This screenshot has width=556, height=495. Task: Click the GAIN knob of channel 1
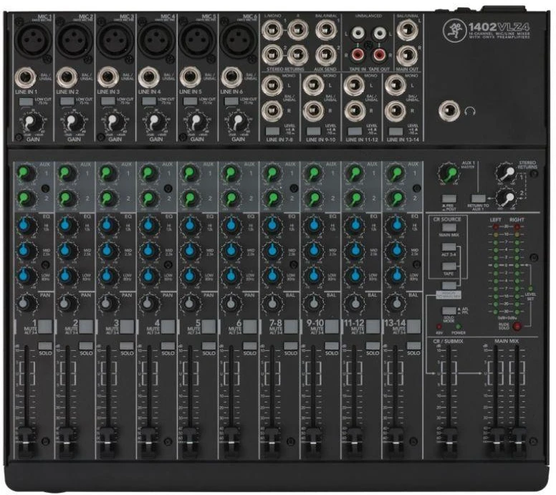[33, 122]
